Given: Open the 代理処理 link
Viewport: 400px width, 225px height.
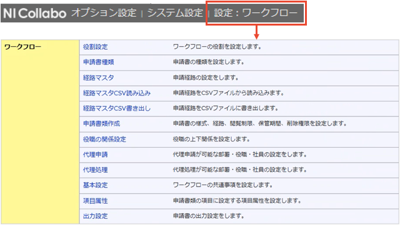Looking at the screenshot, I should 96,170.
